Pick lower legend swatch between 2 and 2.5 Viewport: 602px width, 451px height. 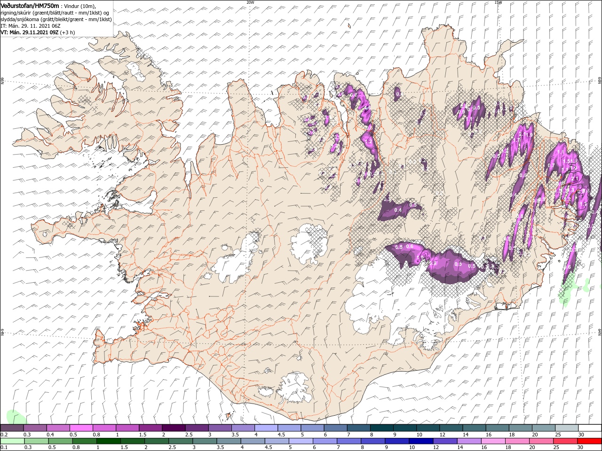pos(156,441)
